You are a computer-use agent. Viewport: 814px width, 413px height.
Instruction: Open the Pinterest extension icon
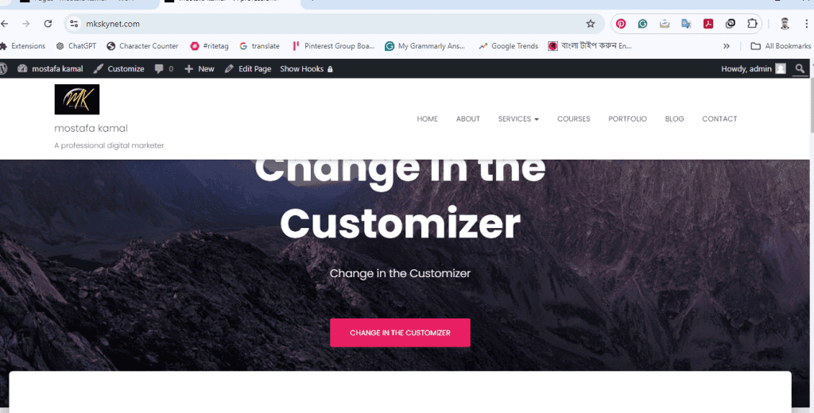pyautogui.click(x=621, y=23)
